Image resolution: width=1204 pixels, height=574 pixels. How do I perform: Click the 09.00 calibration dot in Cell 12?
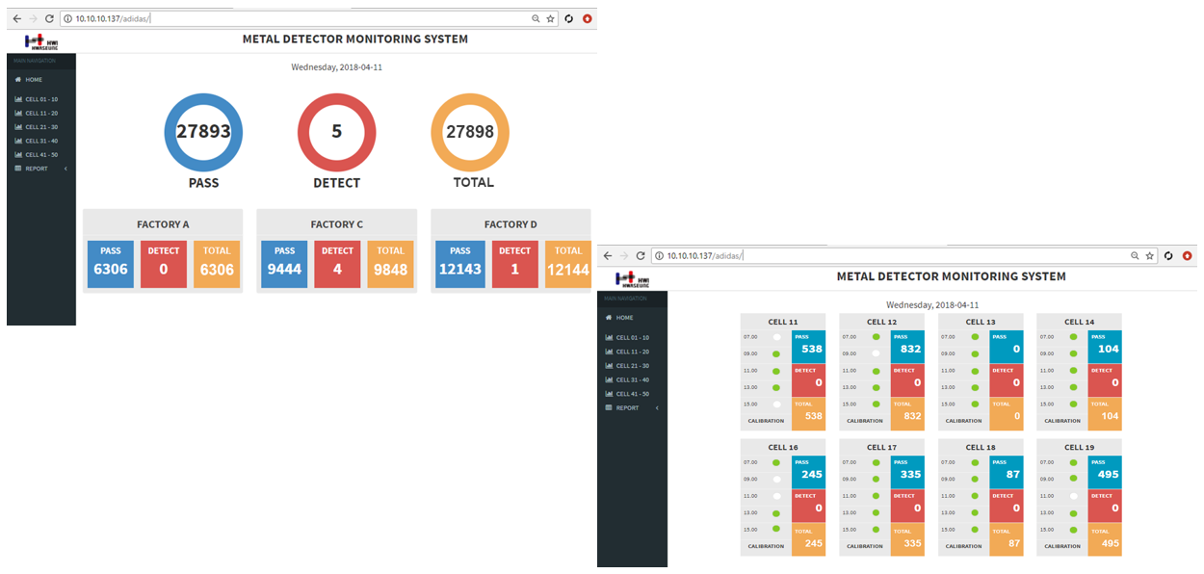tap(876, 353)
